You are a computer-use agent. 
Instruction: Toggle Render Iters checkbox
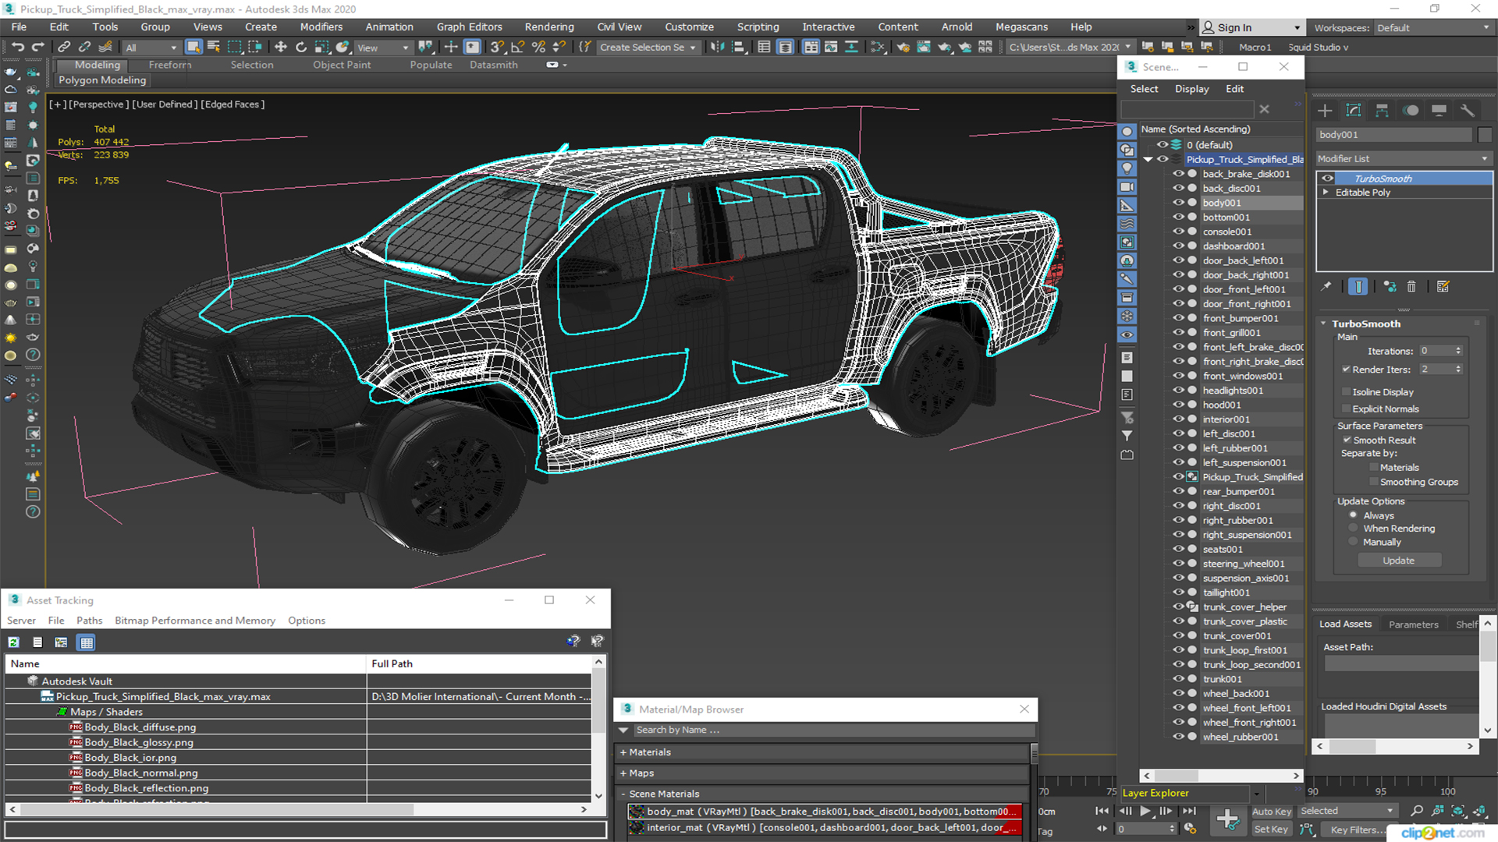[x=1346, y=370]
